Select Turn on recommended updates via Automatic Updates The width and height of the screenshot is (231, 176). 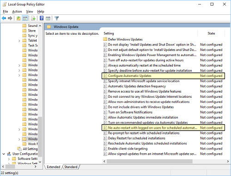[x=163, y=123]
